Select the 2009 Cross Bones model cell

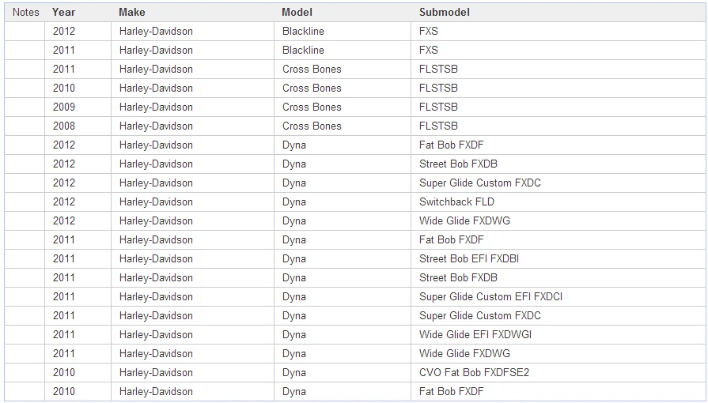[x=343, y=107]
